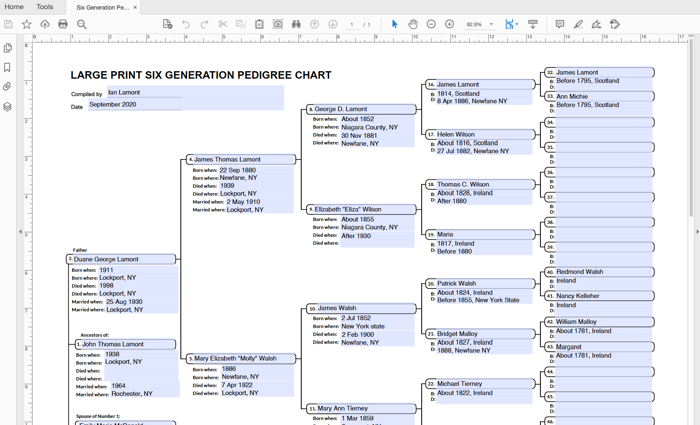Open the Bookmarks panel
Viewport: 700px width, 425px height.
pyautogui.click(x=7, y=67)
